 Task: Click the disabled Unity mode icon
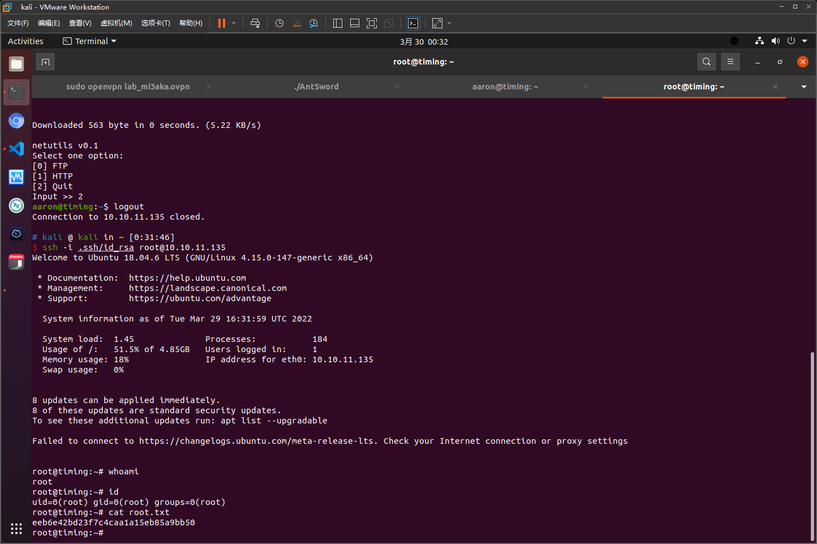(389, 23)
